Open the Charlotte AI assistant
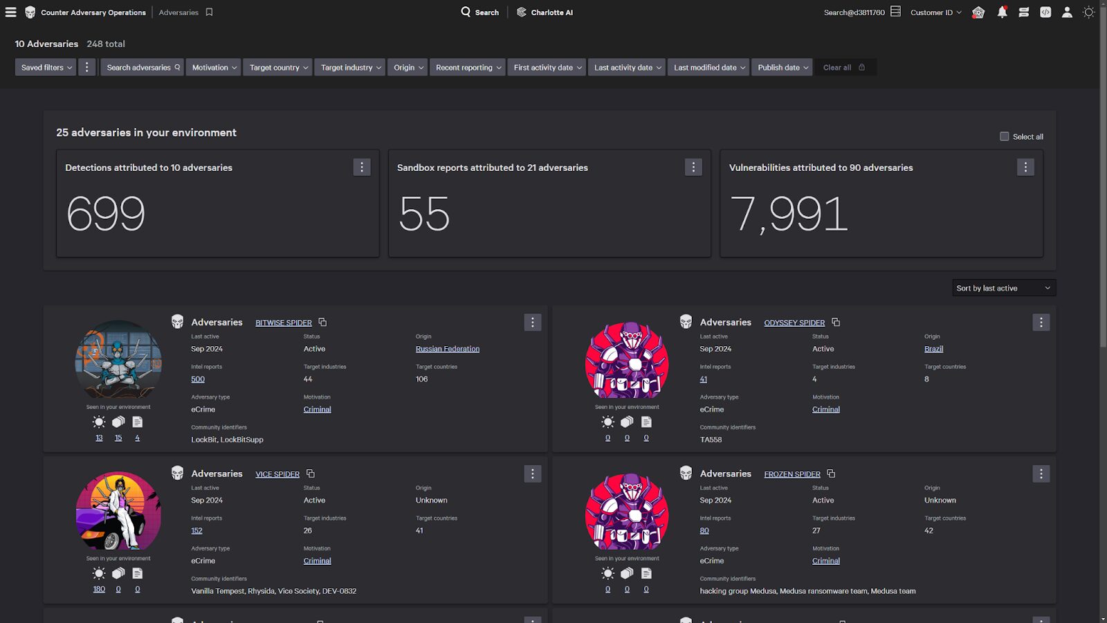This screenshot has height=623, width=1107. pos(545,12)
